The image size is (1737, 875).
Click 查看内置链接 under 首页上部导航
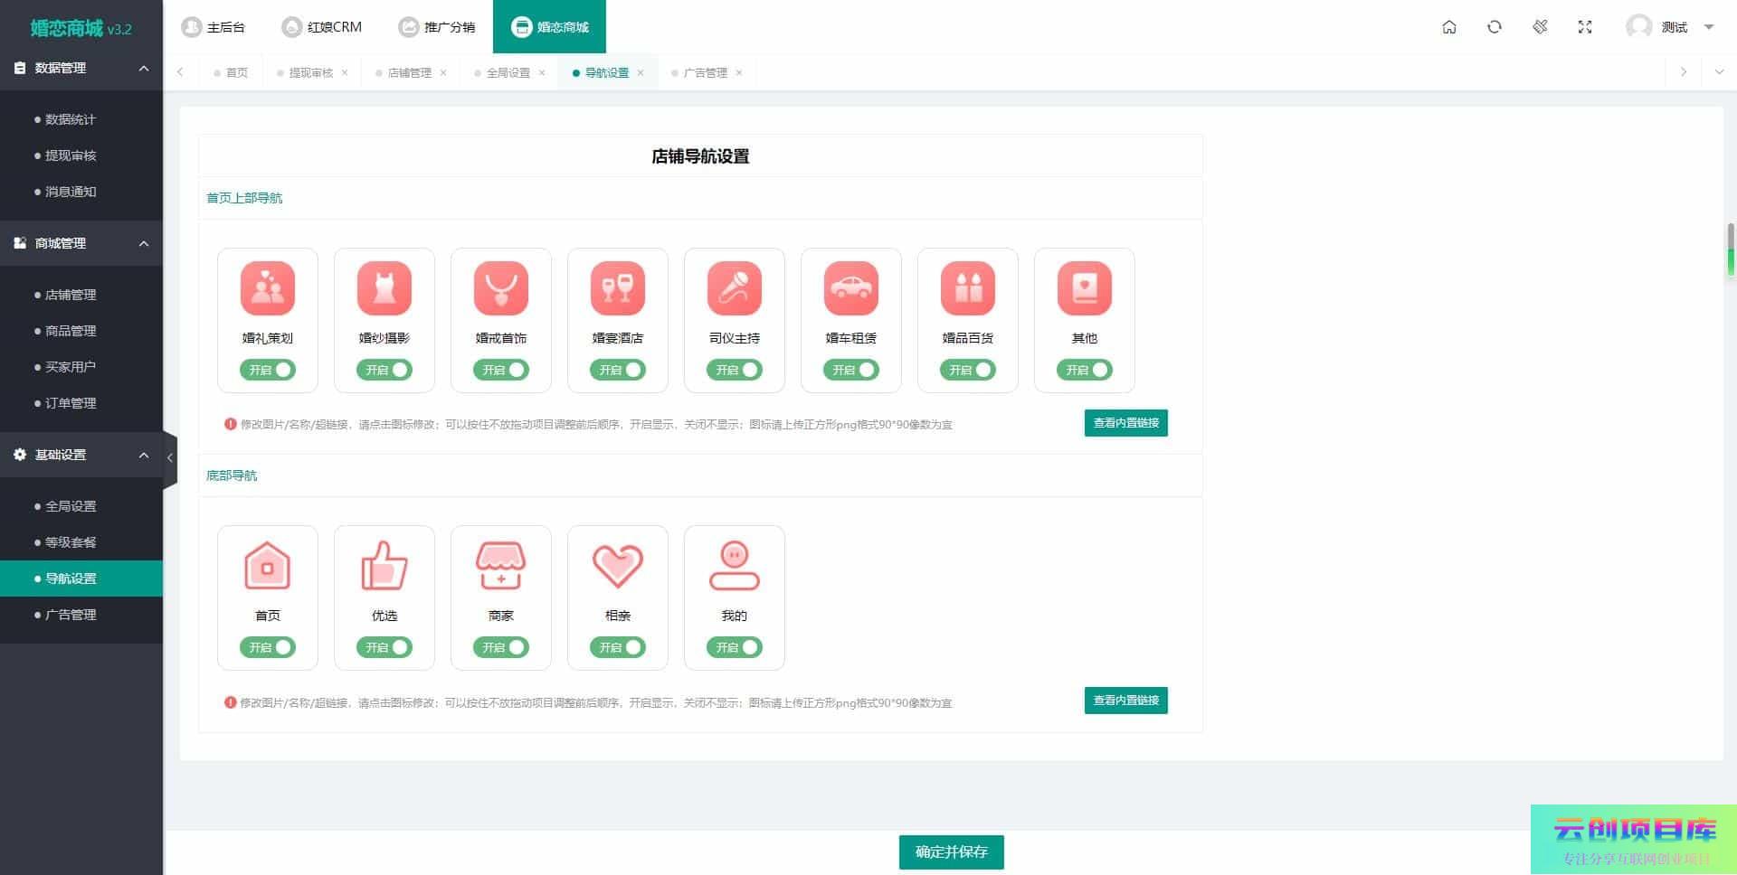(x=1125, y=423)
